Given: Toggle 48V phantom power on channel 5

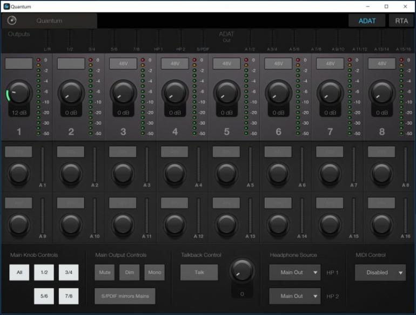Looking at the screenshot, I should (x=226, y=64).
